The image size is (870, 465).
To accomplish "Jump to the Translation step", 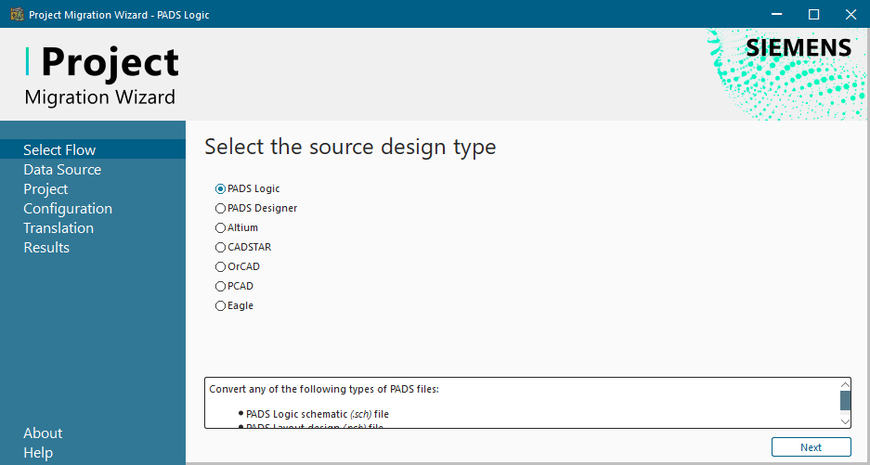I will tap(58, 228).
